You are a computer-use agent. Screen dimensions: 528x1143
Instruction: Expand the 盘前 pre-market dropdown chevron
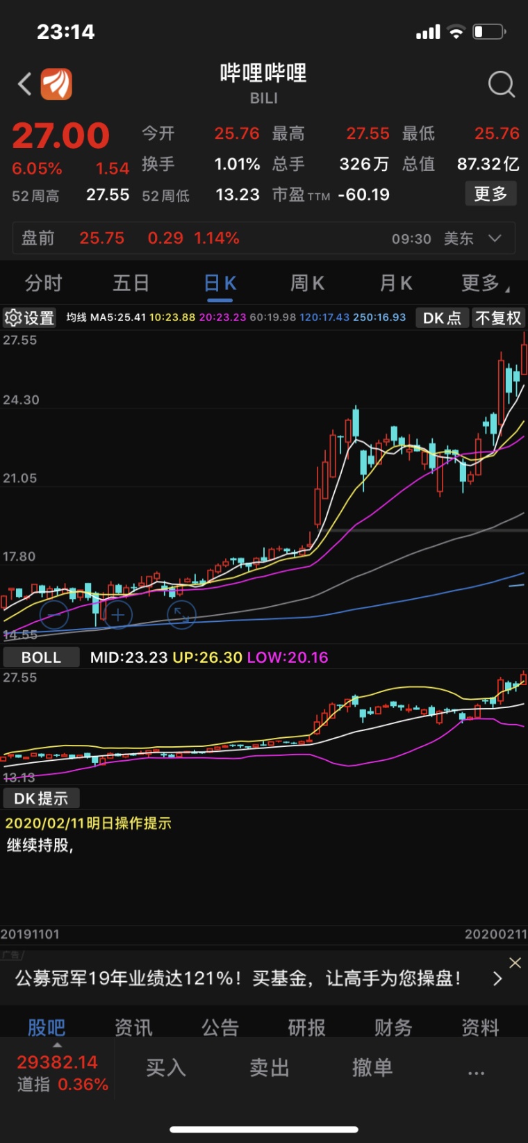[495, 238]
